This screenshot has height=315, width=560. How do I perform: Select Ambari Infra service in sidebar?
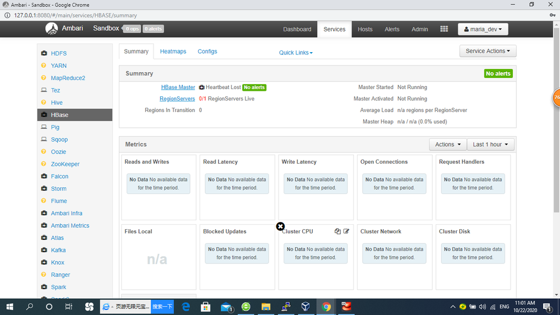coord(67,213)
